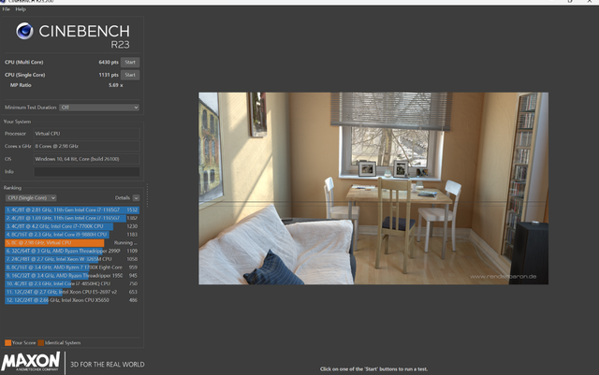Click the Multi Core score 6430 pts

click(109, 63)
